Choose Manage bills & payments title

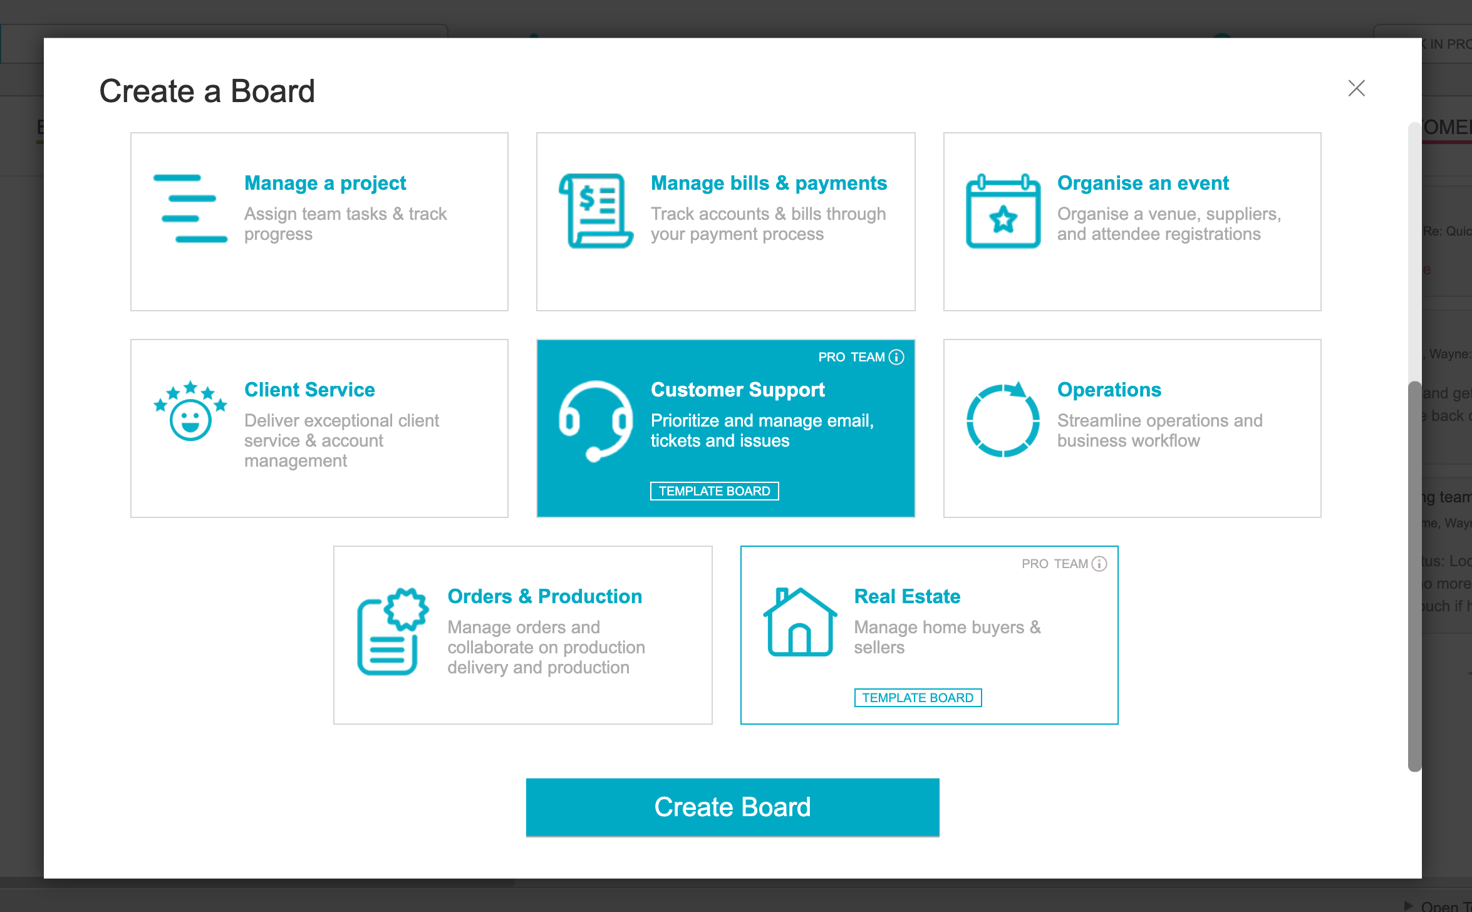(769, 183)
